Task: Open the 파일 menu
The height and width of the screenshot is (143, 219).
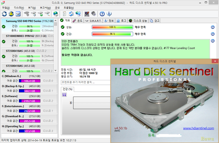Action: [x=6, y=8]
